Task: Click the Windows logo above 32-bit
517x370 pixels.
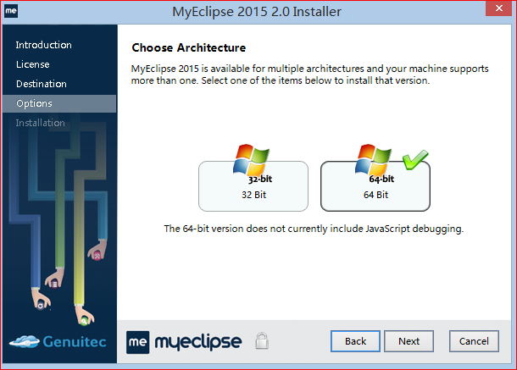Action: pyautogui.click(x=251, y=160)
